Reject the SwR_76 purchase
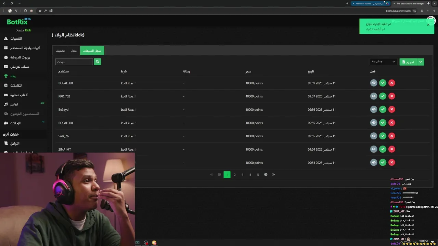The height and width of the screenshot is (246, 438). point(392,136)
